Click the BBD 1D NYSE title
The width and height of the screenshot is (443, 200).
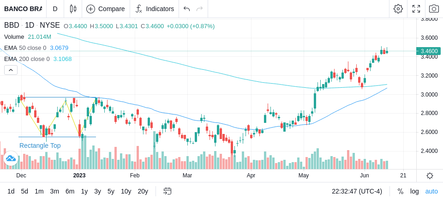[x=32, y=25]
